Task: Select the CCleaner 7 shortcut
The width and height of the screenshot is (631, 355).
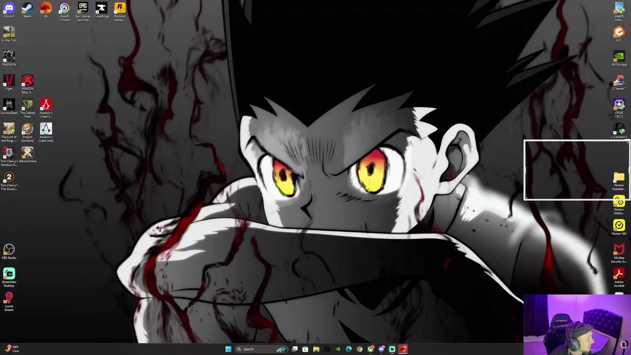Action: pos(619,82)
